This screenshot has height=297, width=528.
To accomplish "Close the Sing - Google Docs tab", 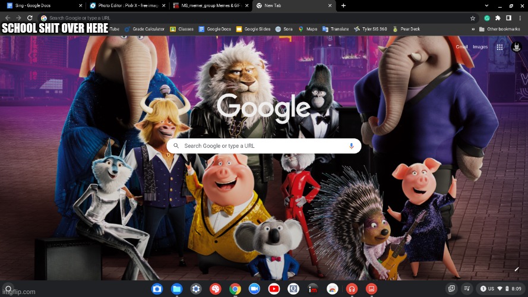I will 81,6.
